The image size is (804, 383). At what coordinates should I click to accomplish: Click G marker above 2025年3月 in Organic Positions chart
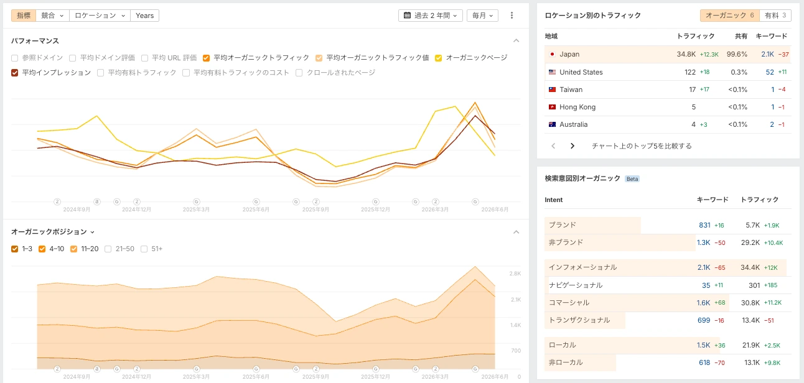197,369
